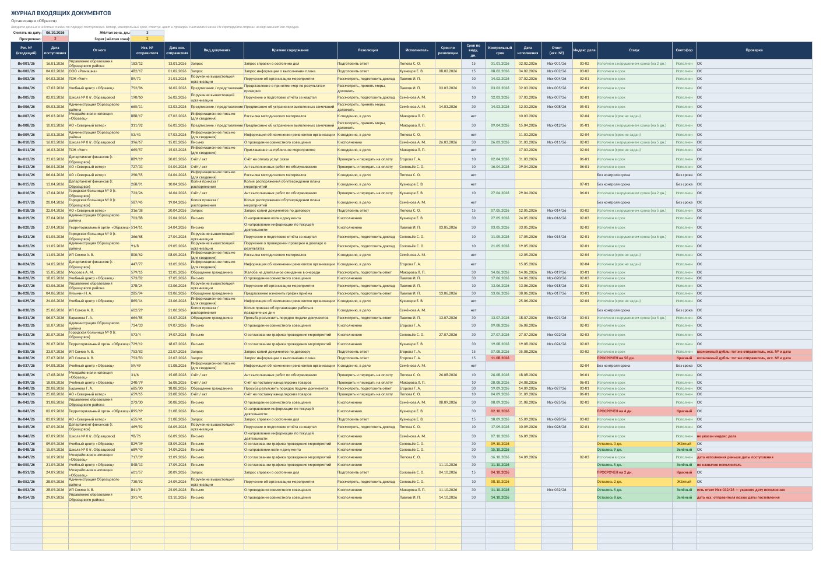Viewport: 823px width, 561px height.
Task: Select the 'Краткое содержание' column header
Action: [290, 50]
